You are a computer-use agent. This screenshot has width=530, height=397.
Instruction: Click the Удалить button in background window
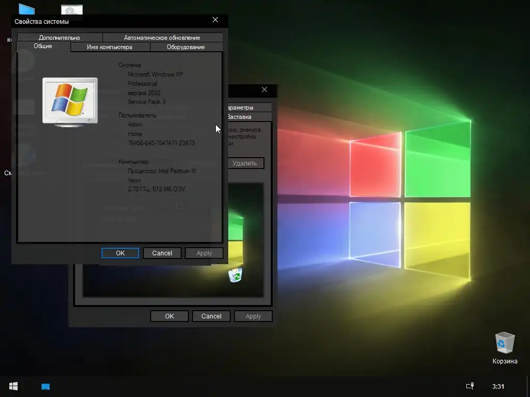click(x=245, y=163)
